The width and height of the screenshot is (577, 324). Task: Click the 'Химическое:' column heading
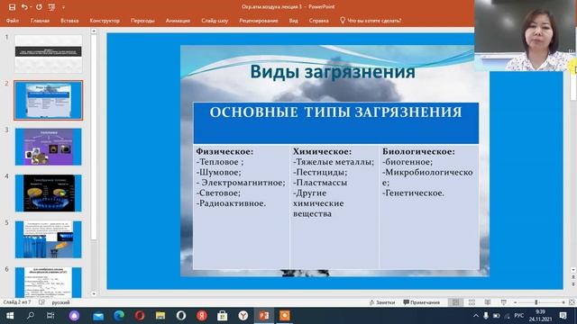[x=323, y=151]
